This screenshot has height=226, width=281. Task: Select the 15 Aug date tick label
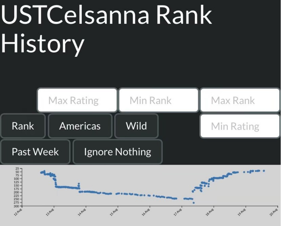click(114, 212)
